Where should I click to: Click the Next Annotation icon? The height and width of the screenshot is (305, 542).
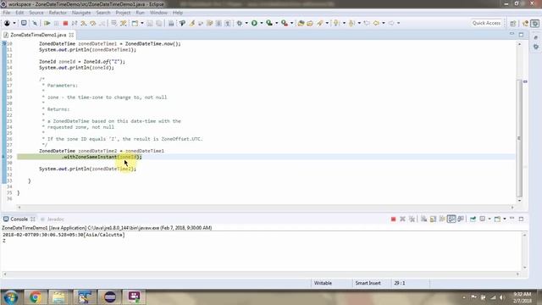(x=336, y=23)
